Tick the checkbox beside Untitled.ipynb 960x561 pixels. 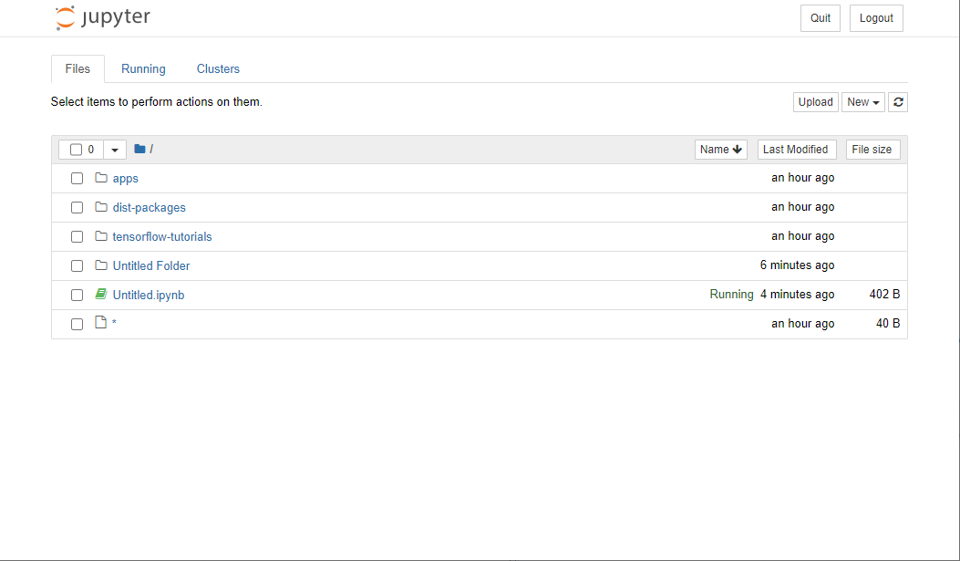coord(77,295)
